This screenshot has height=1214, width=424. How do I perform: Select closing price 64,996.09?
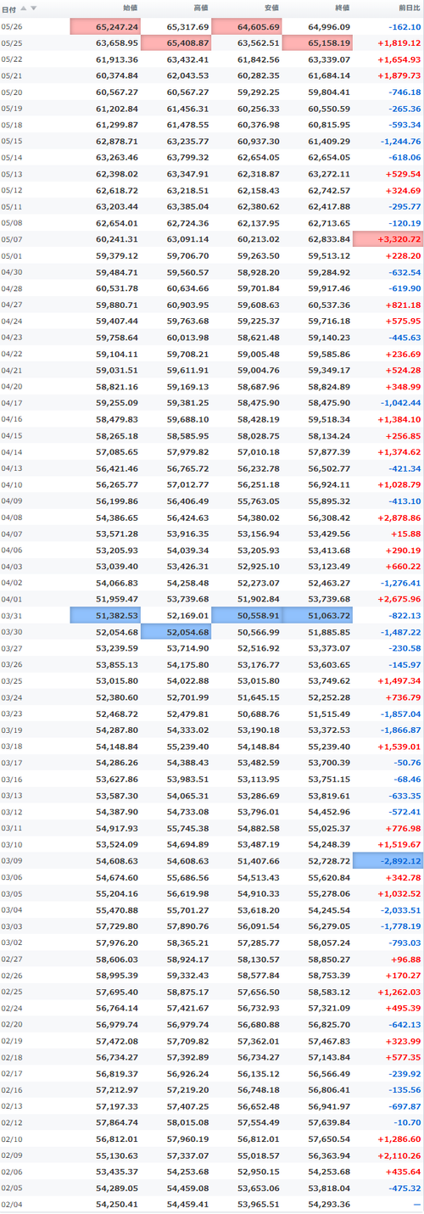(x=329, y=27)
